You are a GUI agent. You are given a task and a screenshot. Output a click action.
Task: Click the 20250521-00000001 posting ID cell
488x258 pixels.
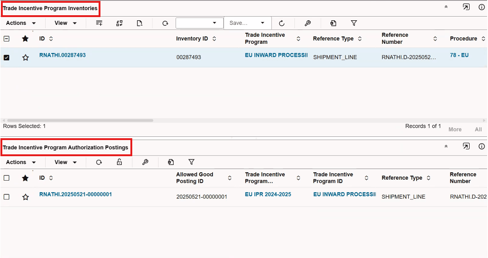pyautogui.click(x=202, y=197)
